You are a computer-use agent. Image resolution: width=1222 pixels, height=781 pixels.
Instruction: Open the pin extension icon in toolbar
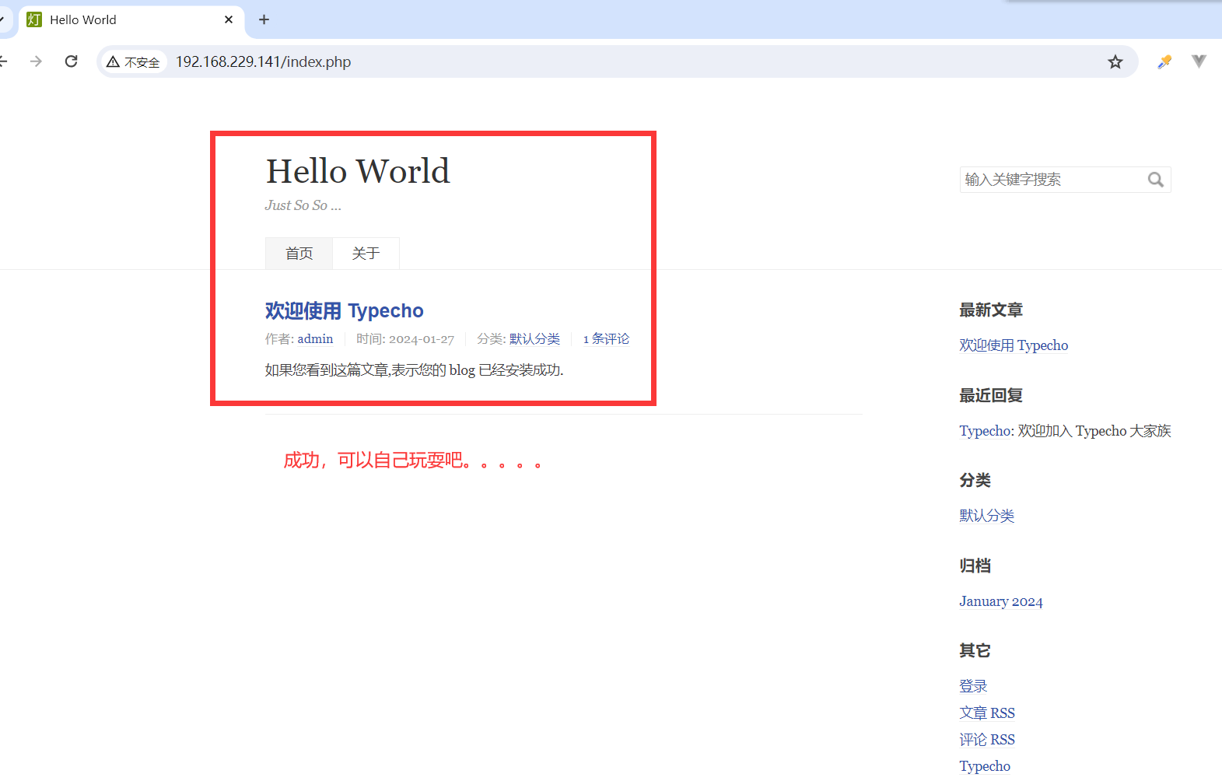click(1164, 61)
